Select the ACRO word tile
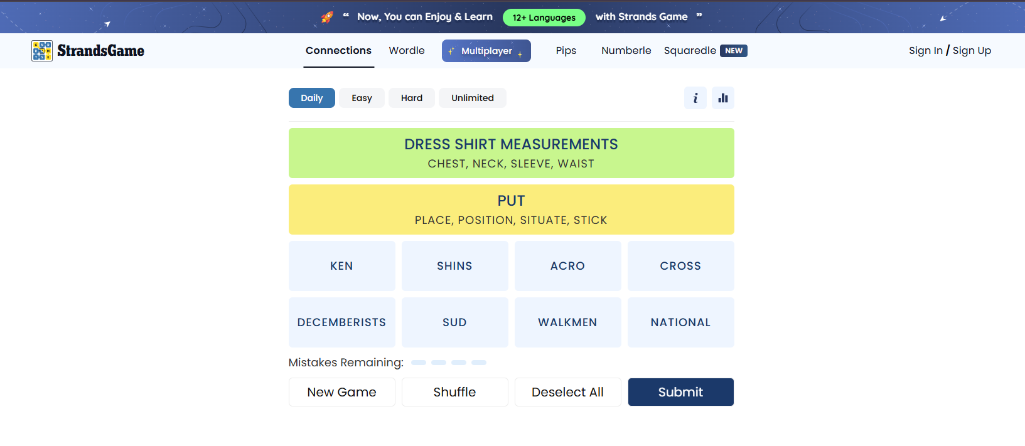This screenshot has height=446, width=1025. pos(568,266)
